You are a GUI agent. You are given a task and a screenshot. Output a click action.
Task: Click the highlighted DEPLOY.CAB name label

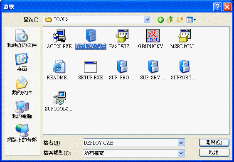point(91,47)
